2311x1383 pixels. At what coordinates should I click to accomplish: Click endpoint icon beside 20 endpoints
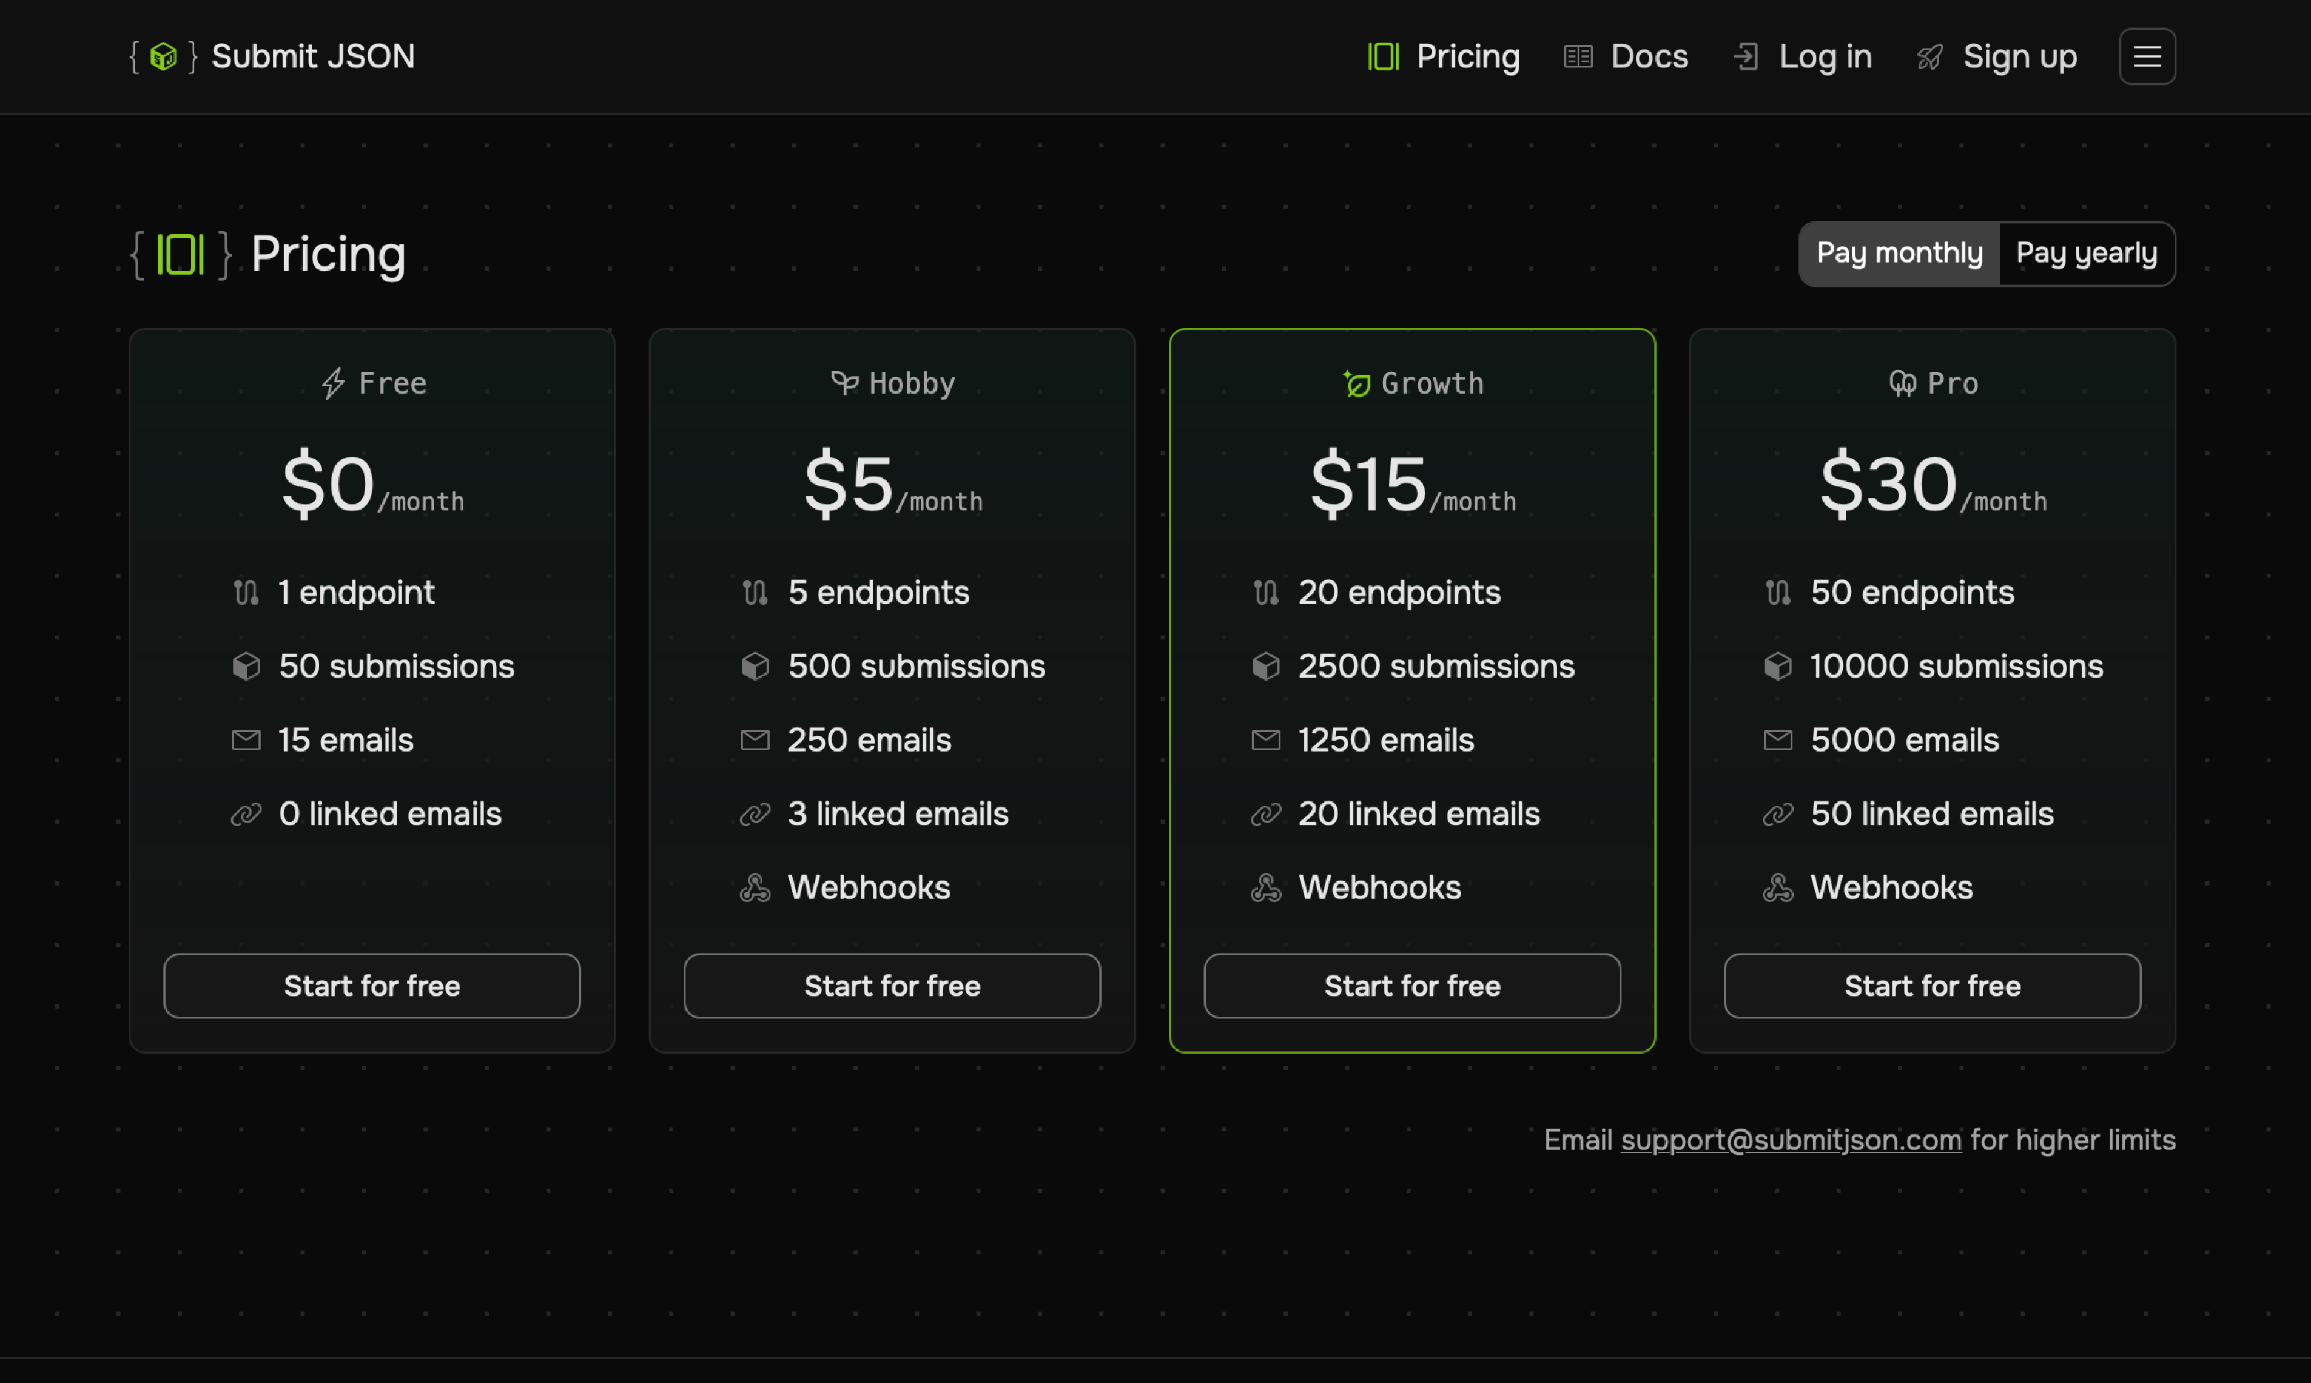pyautogui.click(x=1265, y=593)
